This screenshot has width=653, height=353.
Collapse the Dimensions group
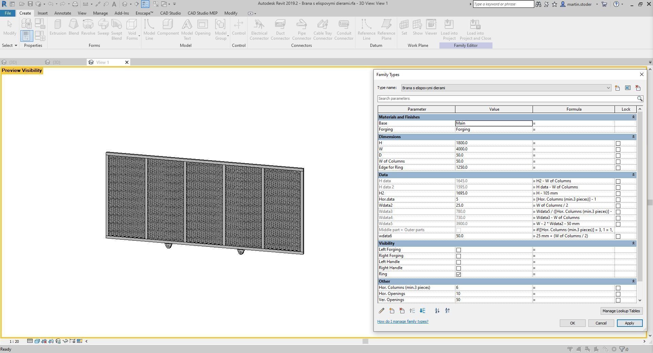[633, 137]
